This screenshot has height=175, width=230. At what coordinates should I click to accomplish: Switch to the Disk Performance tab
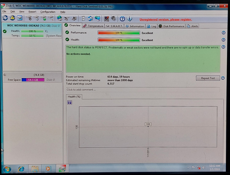(x=171, y=26)
